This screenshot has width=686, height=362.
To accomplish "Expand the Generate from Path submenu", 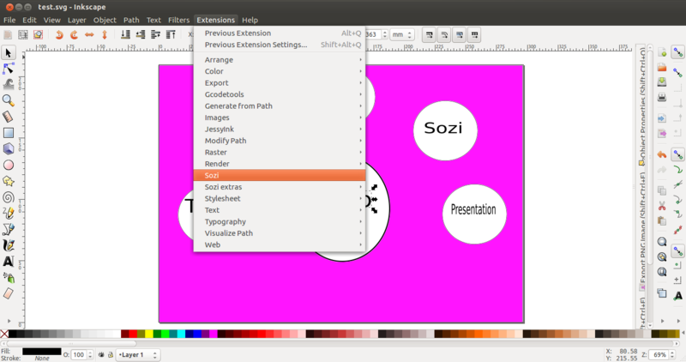I will pyautogui.click(x=280, y=106).
